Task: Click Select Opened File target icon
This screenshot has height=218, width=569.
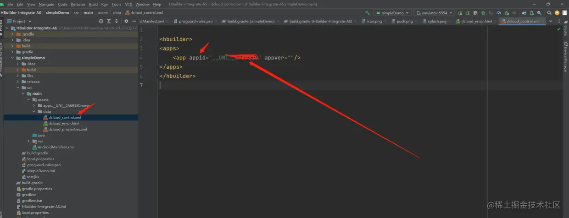Action: tap(101, 21)
